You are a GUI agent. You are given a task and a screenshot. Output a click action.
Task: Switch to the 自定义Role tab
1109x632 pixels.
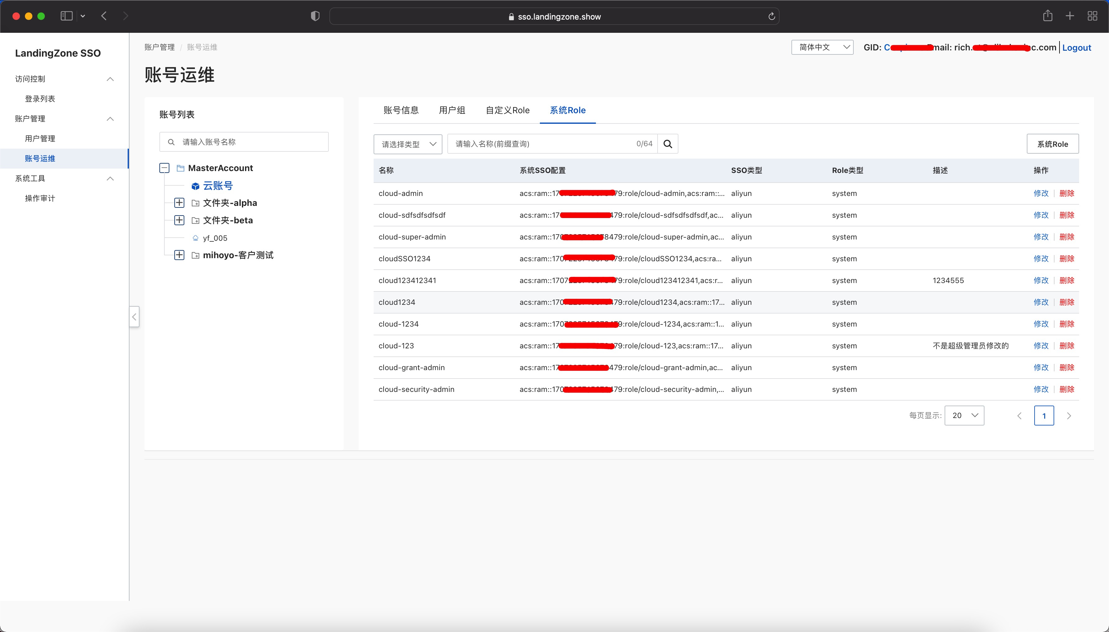click(x=507, y=110)
